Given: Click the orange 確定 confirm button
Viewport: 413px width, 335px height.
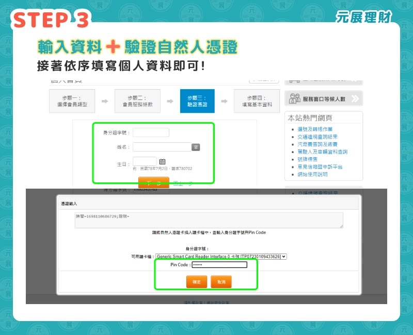Looking at the screenshot, I should coord(197,282).
